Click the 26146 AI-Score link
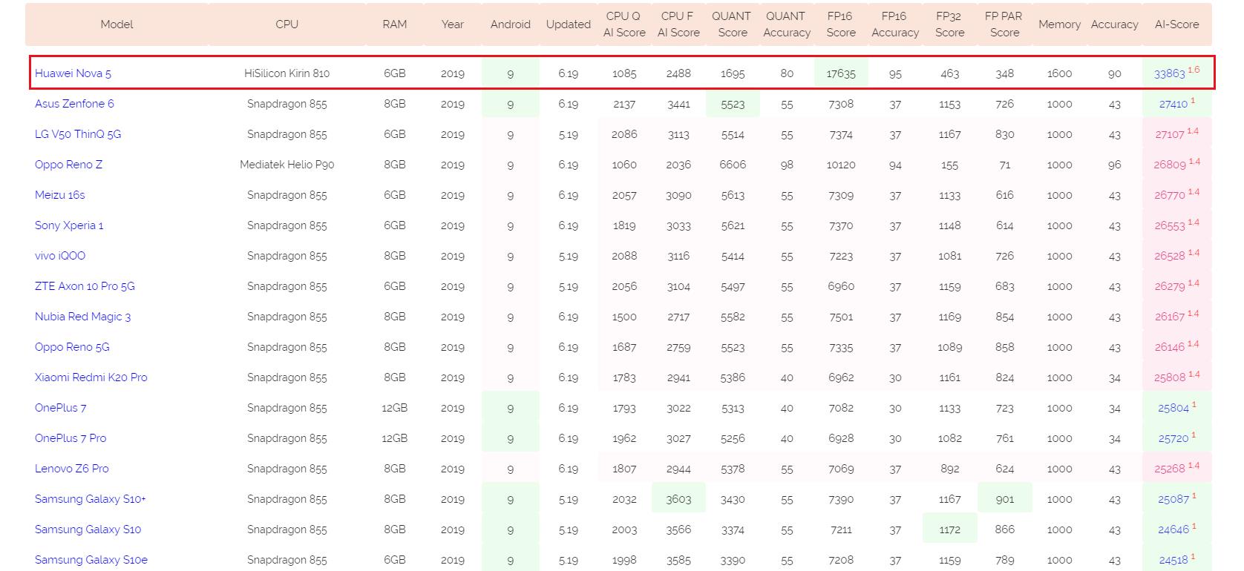 [x=1170, y=347]
